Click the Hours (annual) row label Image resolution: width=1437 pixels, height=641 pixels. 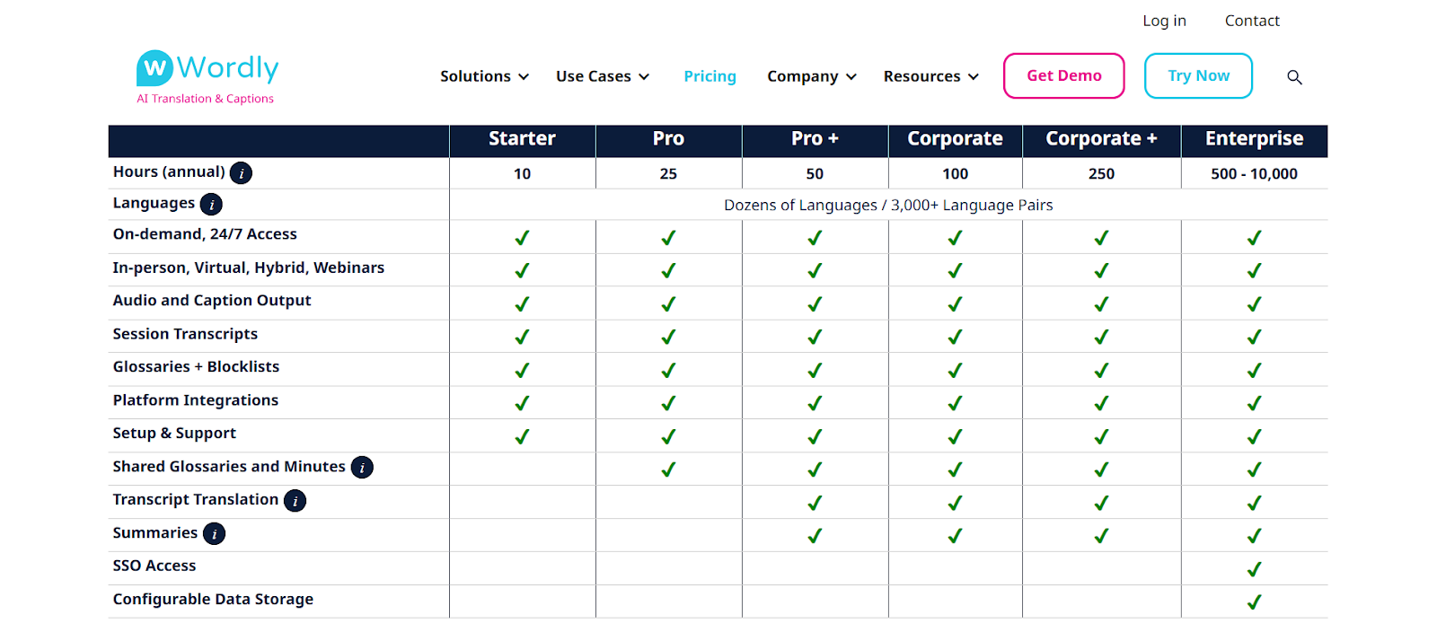(x=169, y=171)
